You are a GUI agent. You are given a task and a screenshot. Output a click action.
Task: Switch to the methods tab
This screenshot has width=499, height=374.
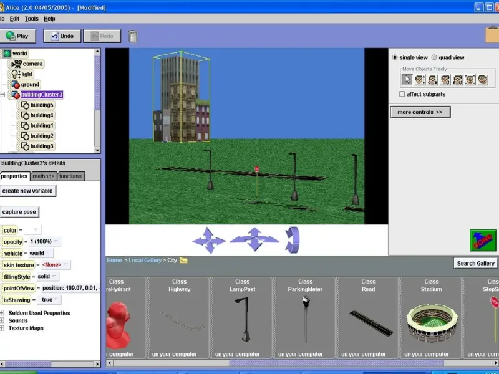(44, 176)
